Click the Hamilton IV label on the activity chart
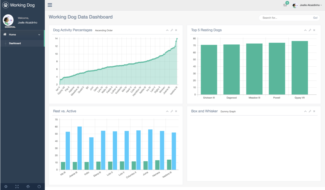Image resolution: width=325 pixels, height=190 pixels. pos(137,91)
